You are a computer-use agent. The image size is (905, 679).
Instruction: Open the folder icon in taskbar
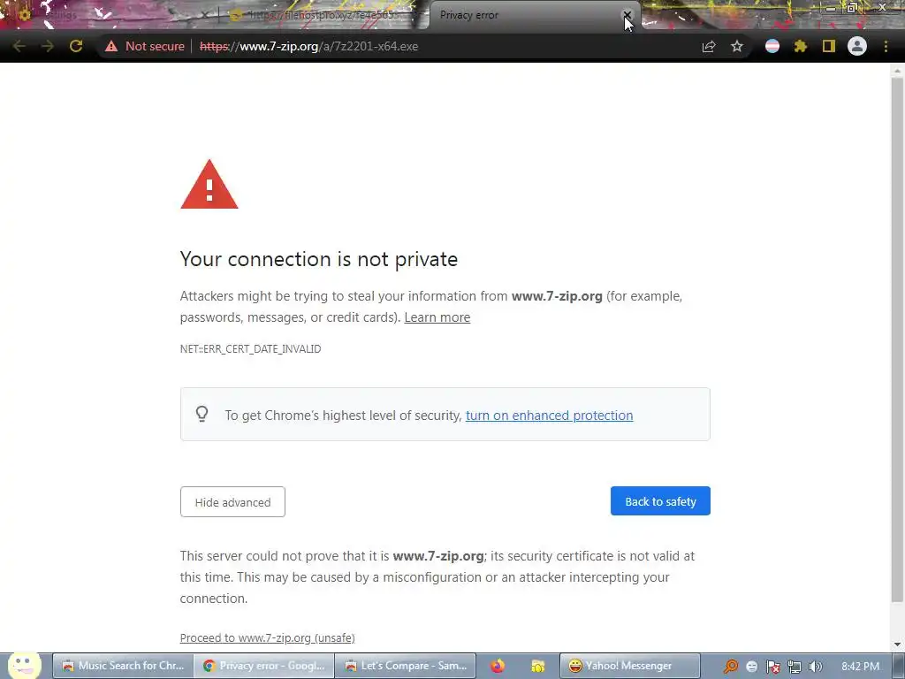(538, 667)
